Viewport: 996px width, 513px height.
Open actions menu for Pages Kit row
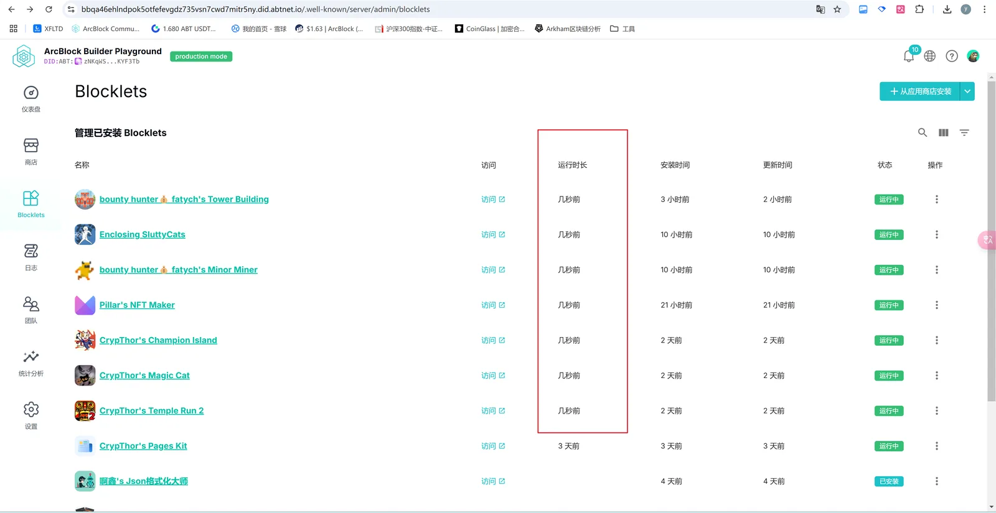point(936,446)
